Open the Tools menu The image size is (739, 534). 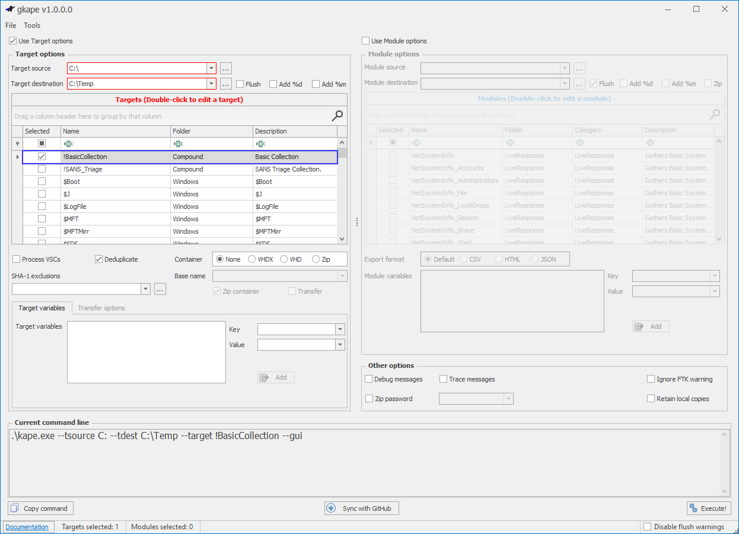32,25
